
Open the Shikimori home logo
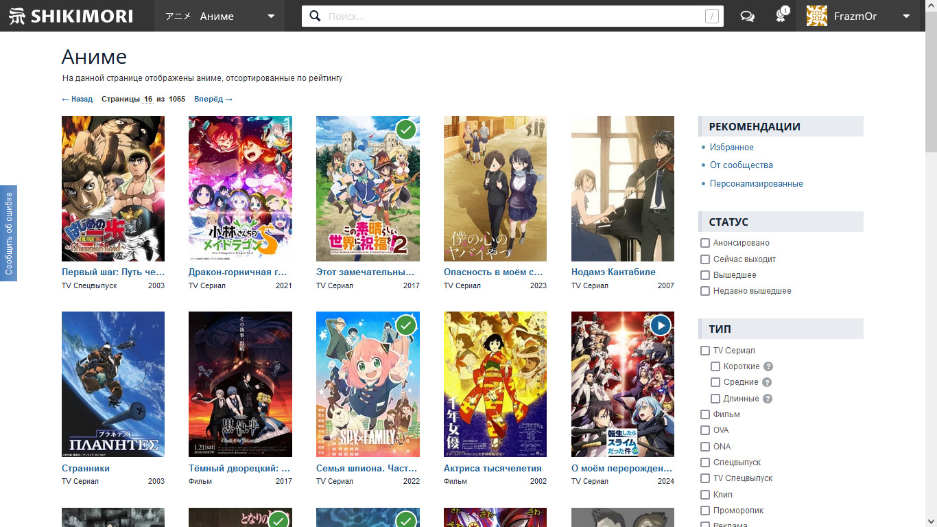[71, 16]
